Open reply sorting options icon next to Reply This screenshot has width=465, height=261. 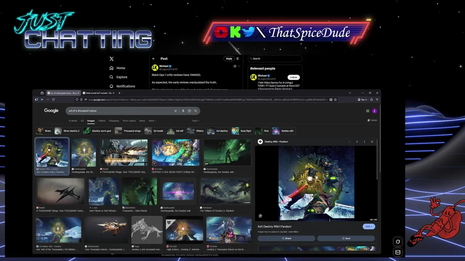pyautogui.click(x=238, y=59)
